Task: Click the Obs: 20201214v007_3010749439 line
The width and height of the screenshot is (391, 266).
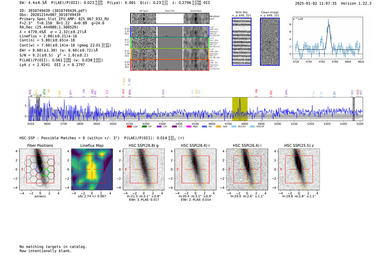Action: [50, 15]
